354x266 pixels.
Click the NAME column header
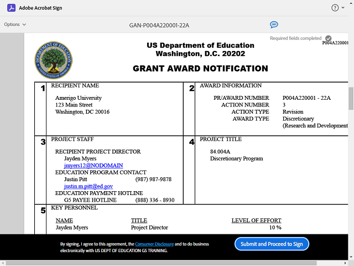point(64,221)
